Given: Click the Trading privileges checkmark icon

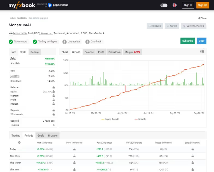Looking at the screenshot, I should 35,42.
